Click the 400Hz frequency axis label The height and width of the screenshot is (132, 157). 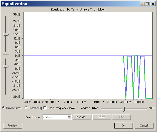(x=81, y=102)
